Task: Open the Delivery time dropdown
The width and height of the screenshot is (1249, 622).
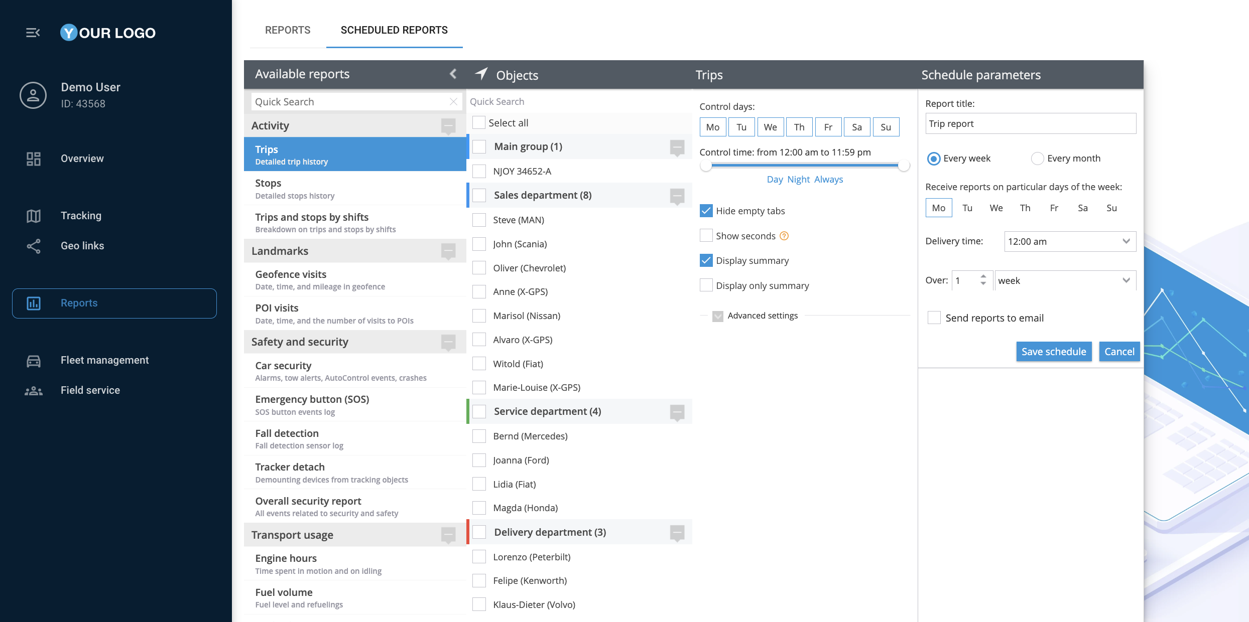Action: tap(1070, 241)
